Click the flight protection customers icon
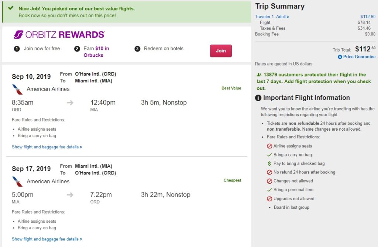Viewport: 378px width, 247px height. [258, 75]
